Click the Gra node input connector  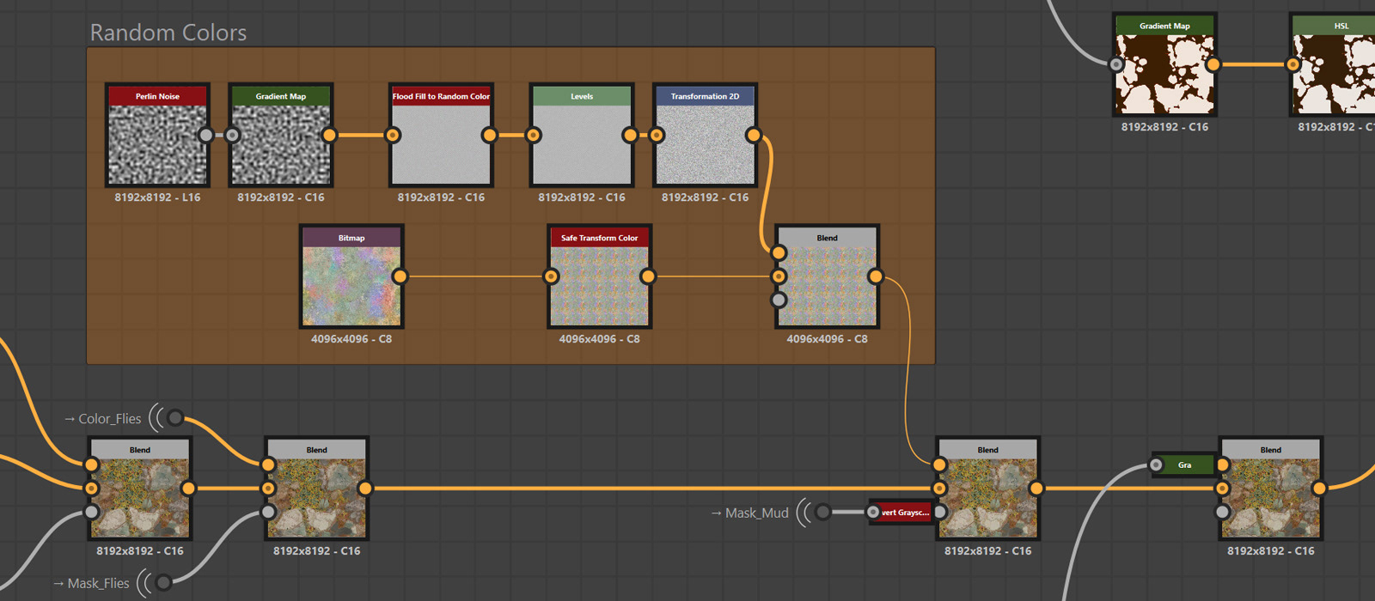tap(1157, 465)
